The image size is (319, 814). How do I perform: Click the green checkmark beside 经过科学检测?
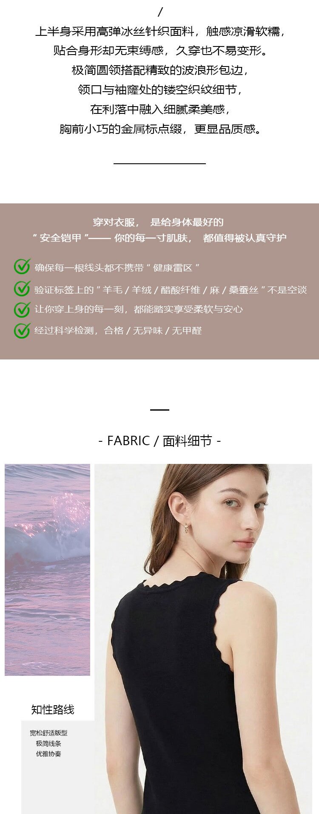(22, 330)
